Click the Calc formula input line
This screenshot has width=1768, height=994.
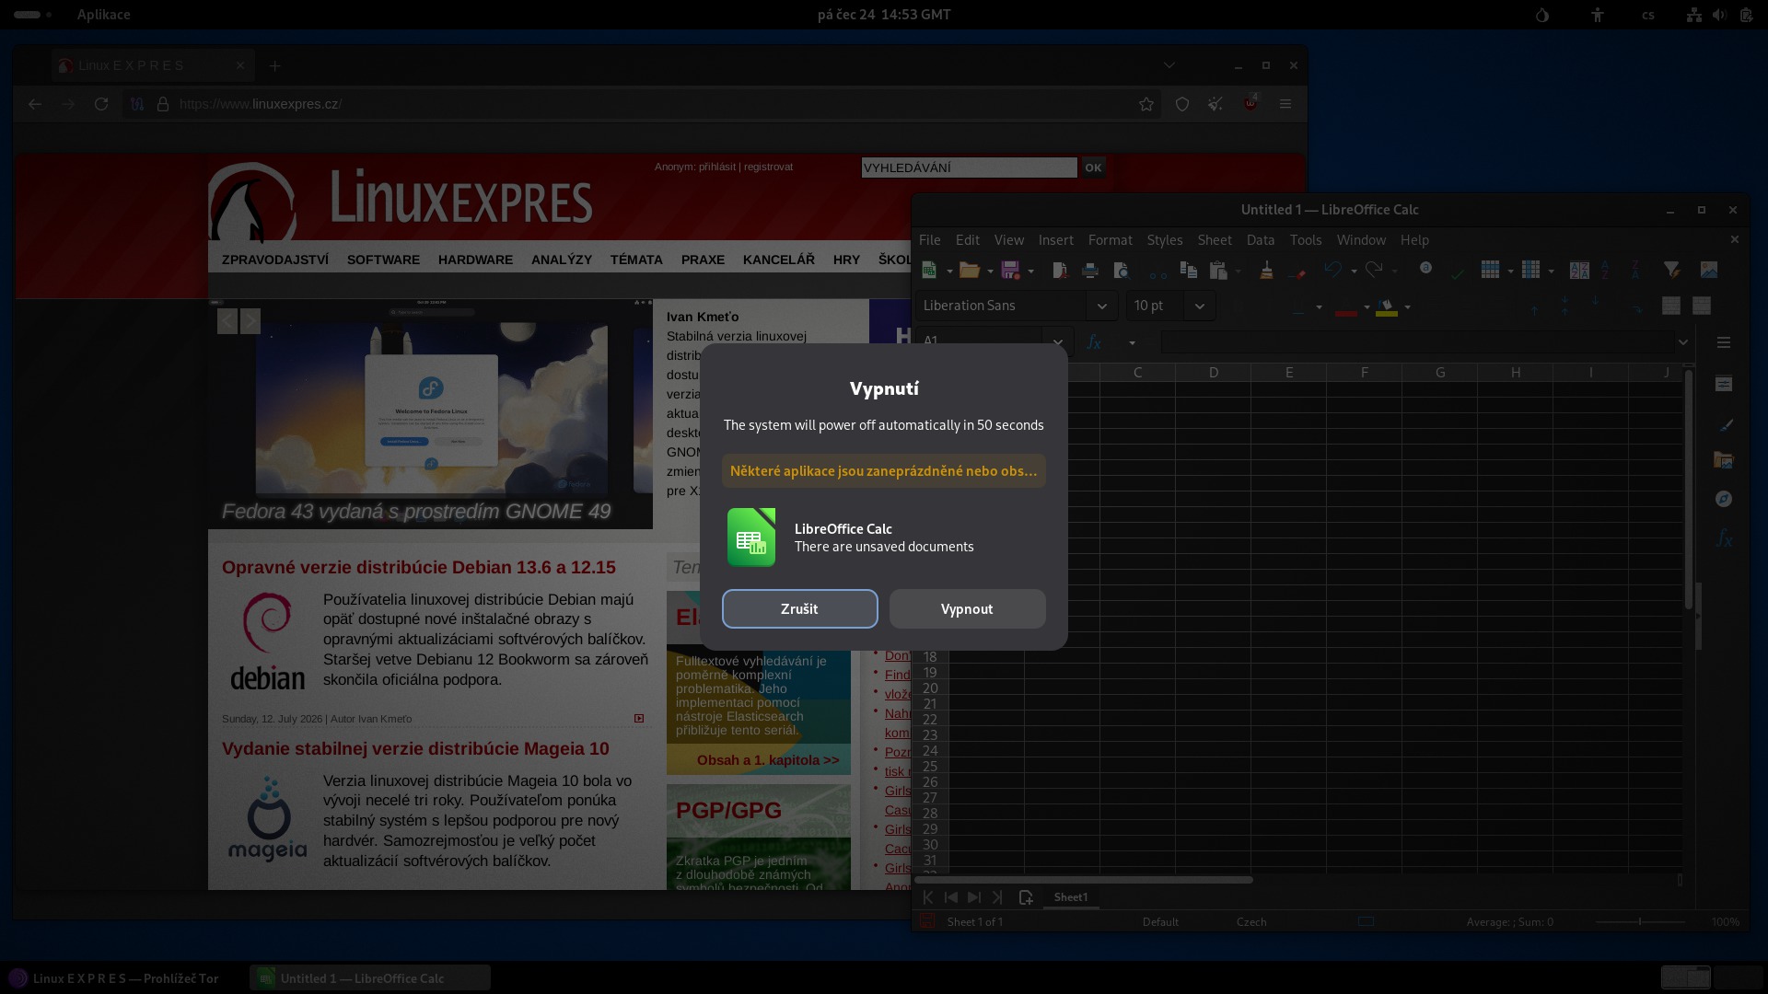[x=1416, y=342]
